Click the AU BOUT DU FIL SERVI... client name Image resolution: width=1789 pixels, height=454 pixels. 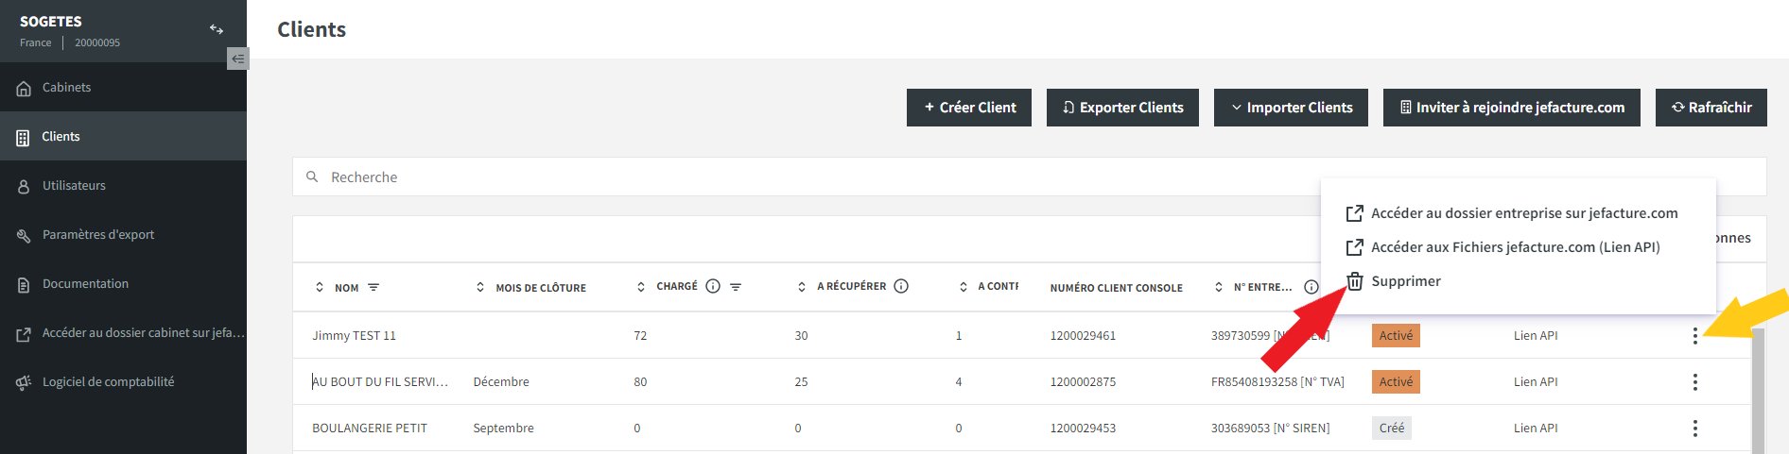coord(380,381)
